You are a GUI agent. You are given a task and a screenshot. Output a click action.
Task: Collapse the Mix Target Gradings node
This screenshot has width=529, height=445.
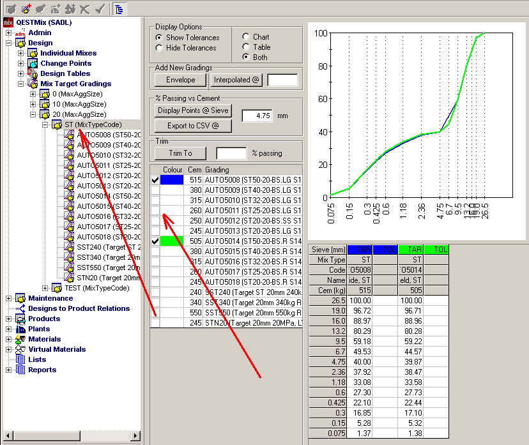21,84
